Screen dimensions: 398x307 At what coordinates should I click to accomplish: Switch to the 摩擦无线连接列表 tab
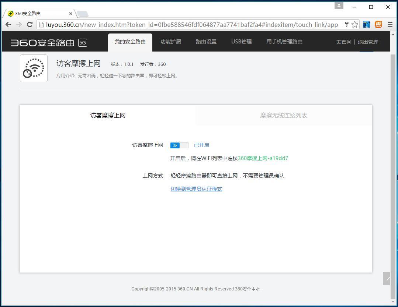click(x=283, y=115)
